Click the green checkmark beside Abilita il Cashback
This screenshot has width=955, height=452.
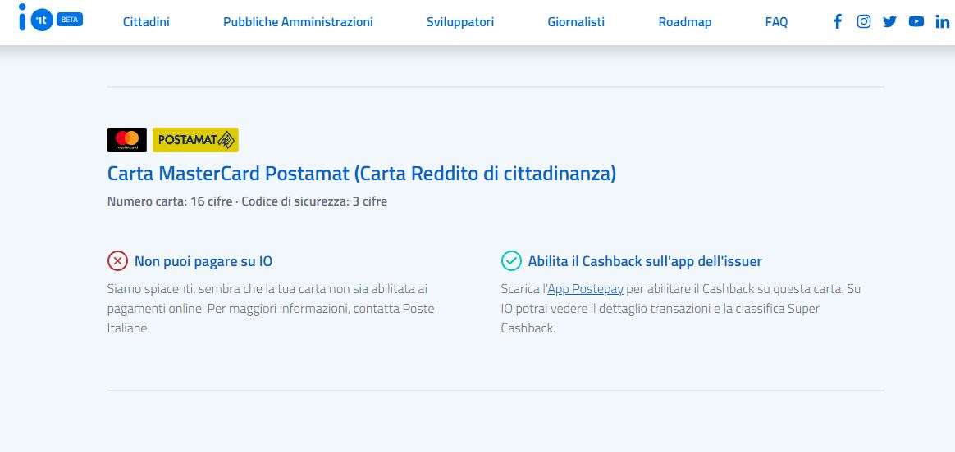click(x=511, y=261)
